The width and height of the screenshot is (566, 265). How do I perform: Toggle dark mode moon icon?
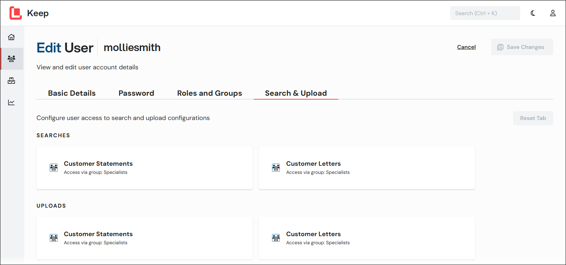[533, 13]
